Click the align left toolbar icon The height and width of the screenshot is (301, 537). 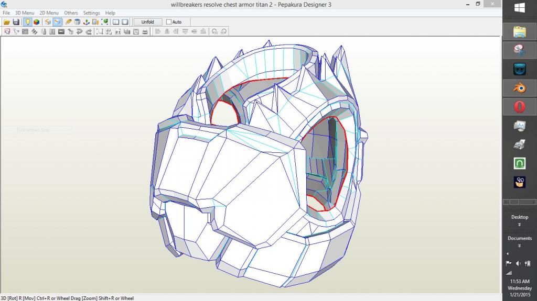(158, 31)
